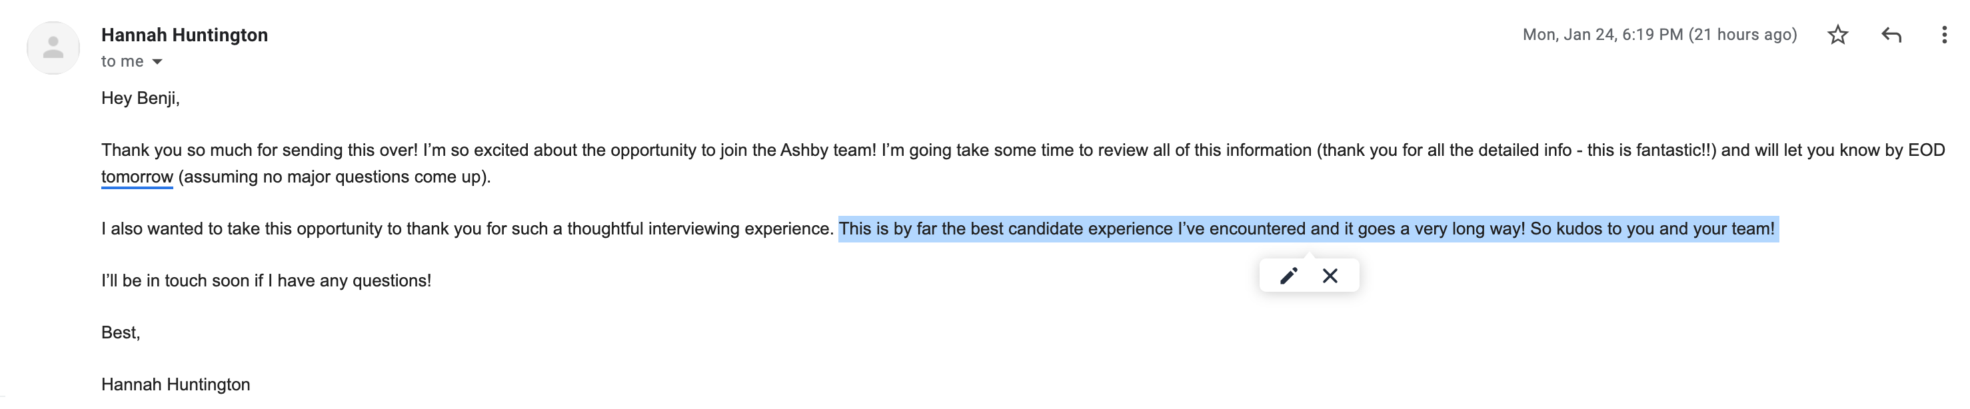Click the "Hey Benji," greeting line

(x=140, y=98)
